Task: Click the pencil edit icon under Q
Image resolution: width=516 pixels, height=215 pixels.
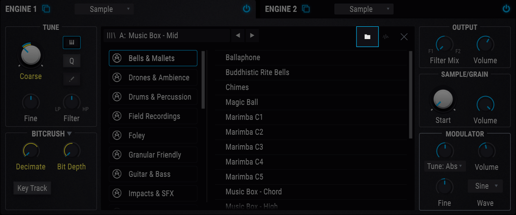Action: pos(72,79)
